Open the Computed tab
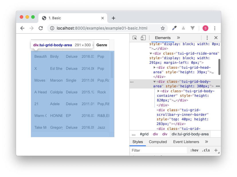This screenshot has width=237, height=177. tap(158, 142)
